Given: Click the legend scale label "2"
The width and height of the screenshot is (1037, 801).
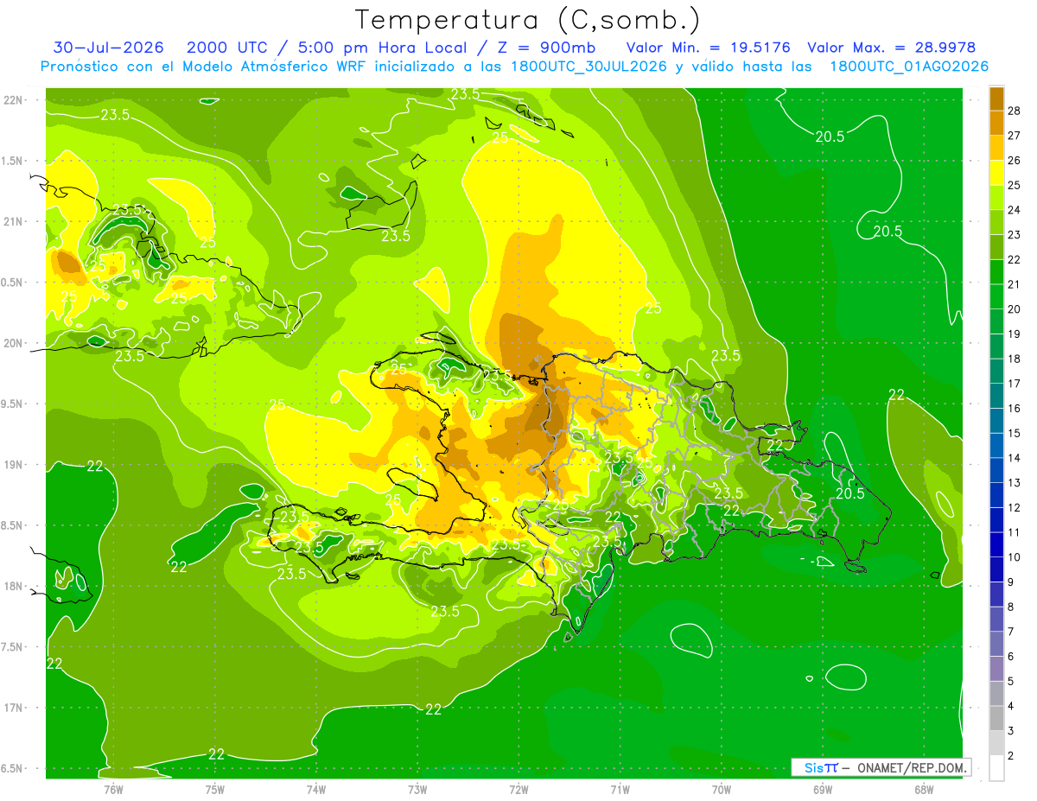Looking at the screenshot, I should [1011, 756].
